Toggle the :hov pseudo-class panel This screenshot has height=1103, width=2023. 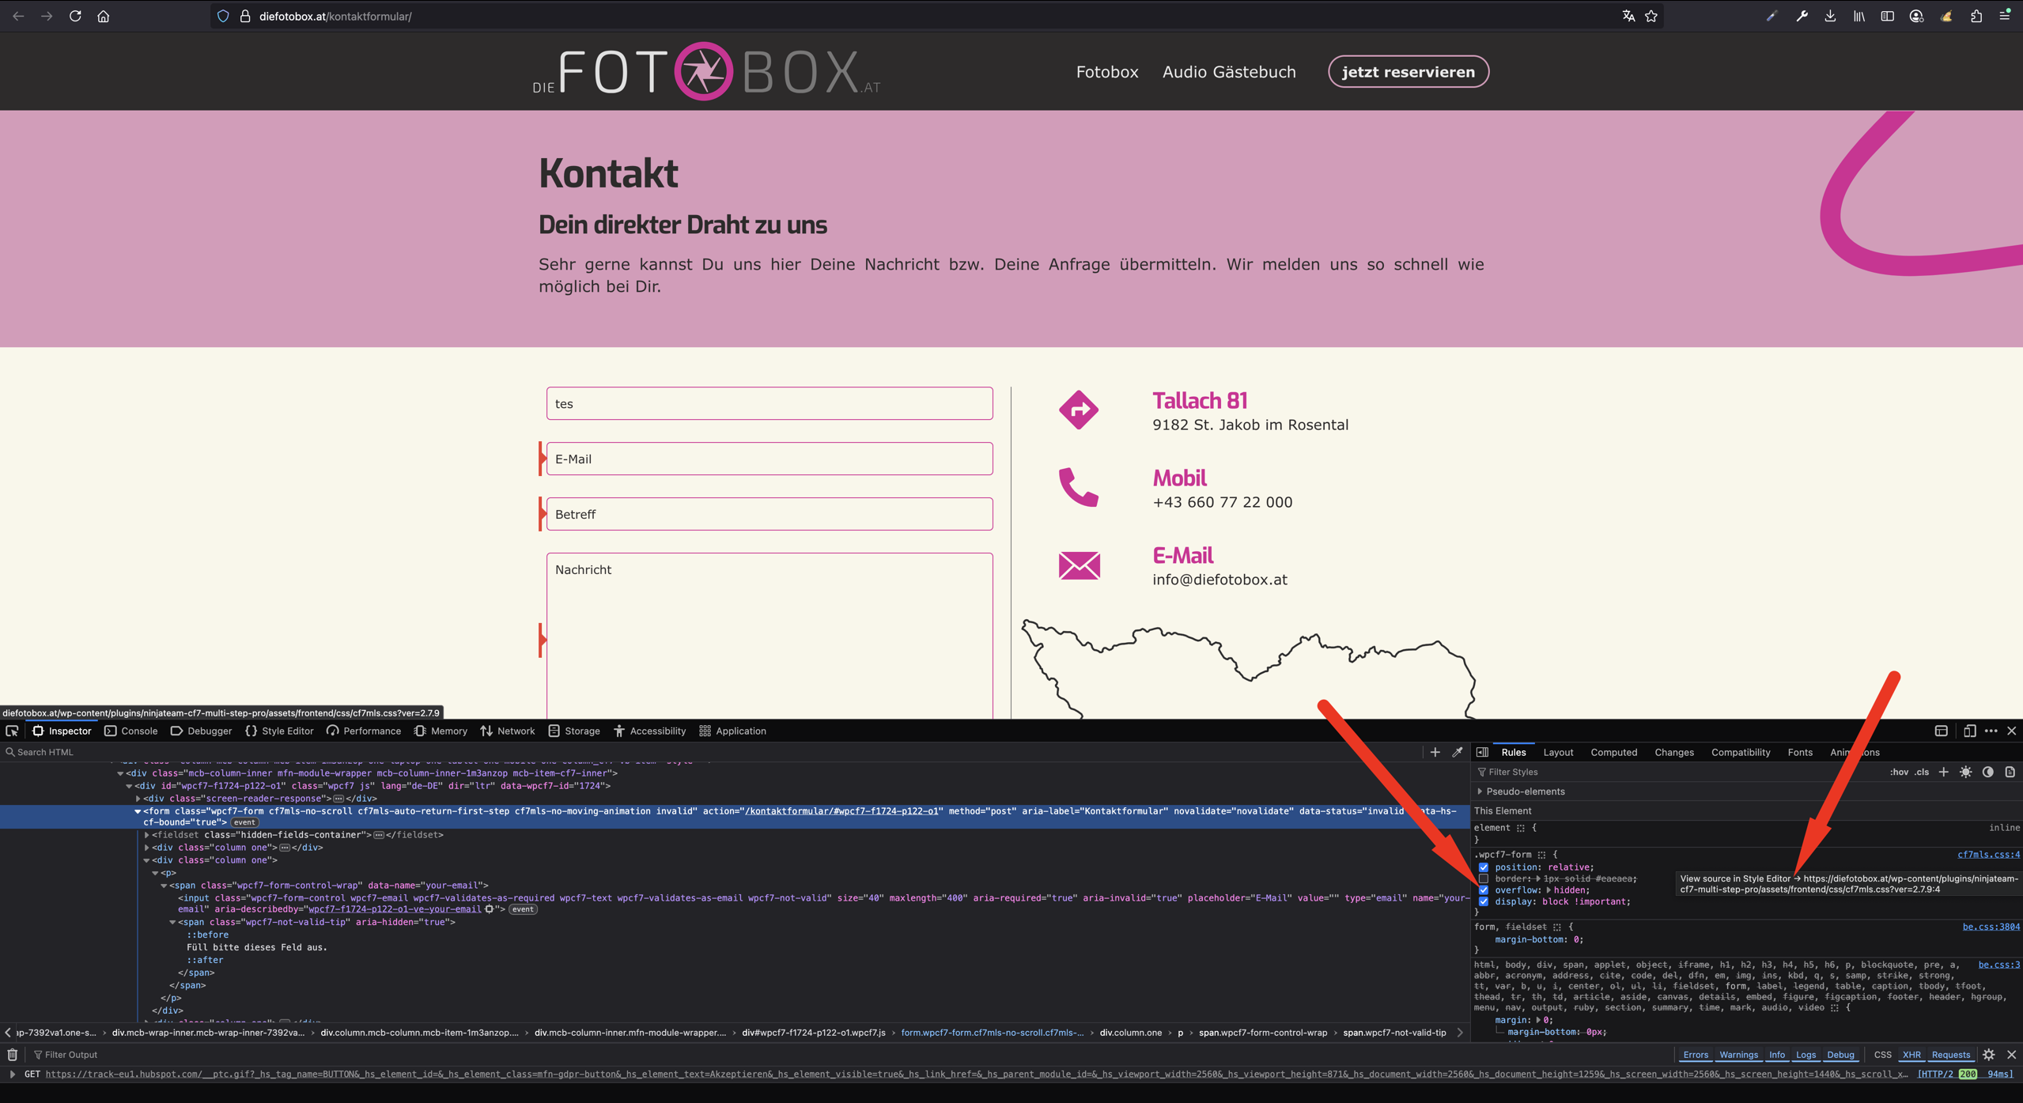(x=1899, y=772)
